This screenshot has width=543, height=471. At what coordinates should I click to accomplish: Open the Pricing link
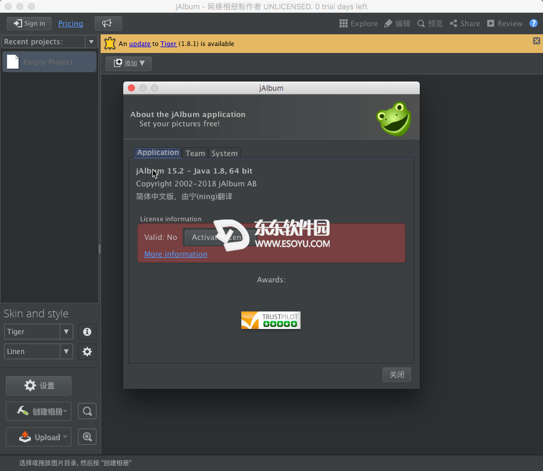pos(70,24)
